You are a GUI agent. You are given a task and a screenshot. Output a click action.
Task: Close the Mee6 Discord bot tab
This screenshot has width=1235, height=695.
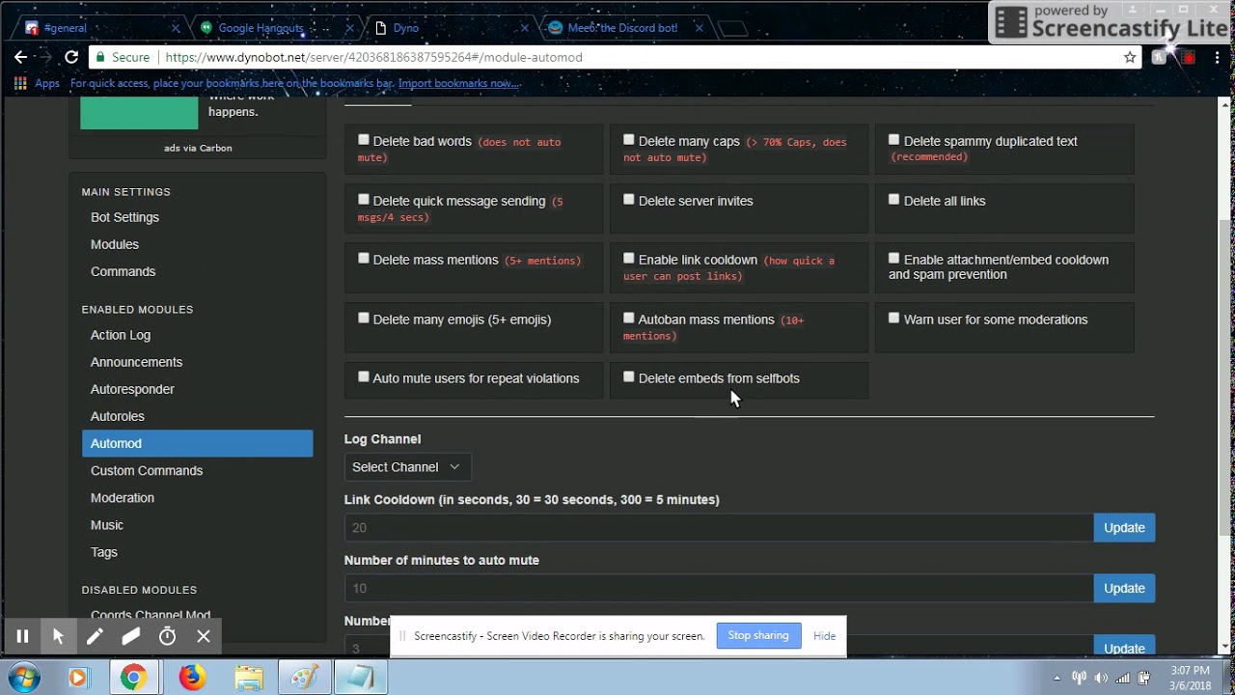(x=699, y=28)
